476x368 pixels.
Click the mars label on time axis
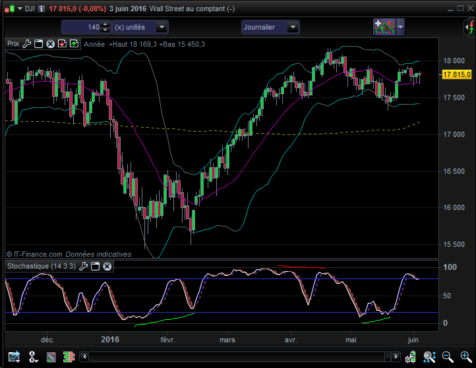pyautogui.click(x=227, y=340)
